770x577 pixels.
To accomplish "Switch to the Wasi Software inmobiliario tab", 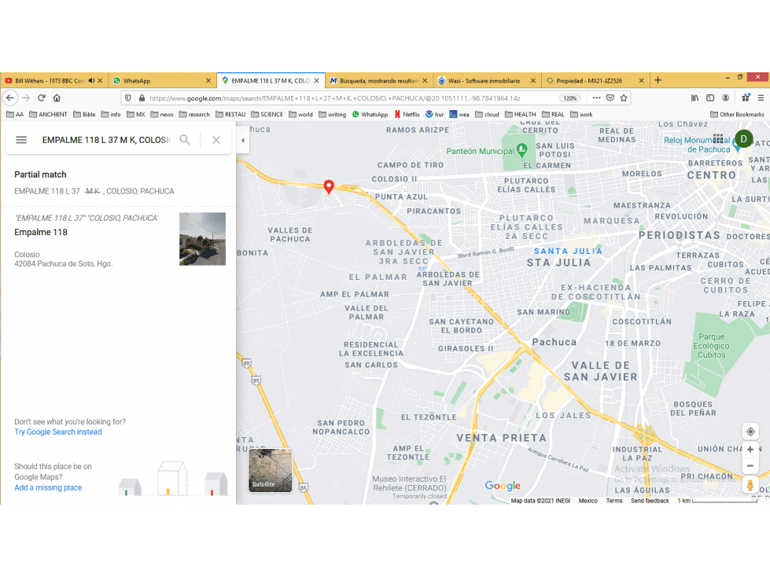I will click(487, 80).
